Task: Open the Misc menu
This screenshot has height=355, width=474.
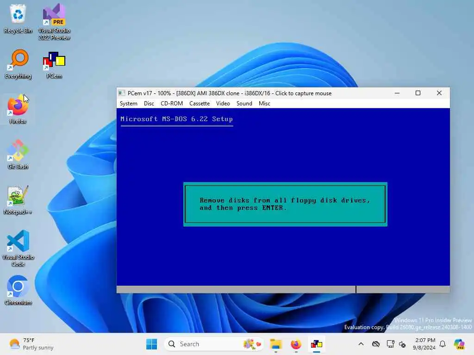Action: click(x=264, y=104)
